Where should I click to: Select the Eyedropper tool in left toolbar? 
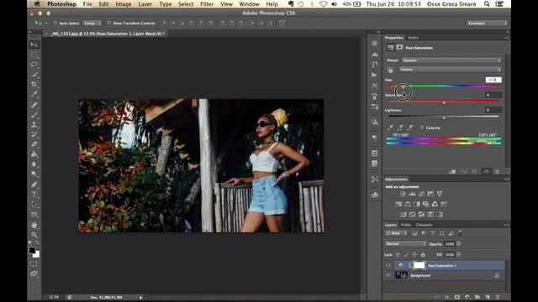pyautogui.click(x=34, y=94)
